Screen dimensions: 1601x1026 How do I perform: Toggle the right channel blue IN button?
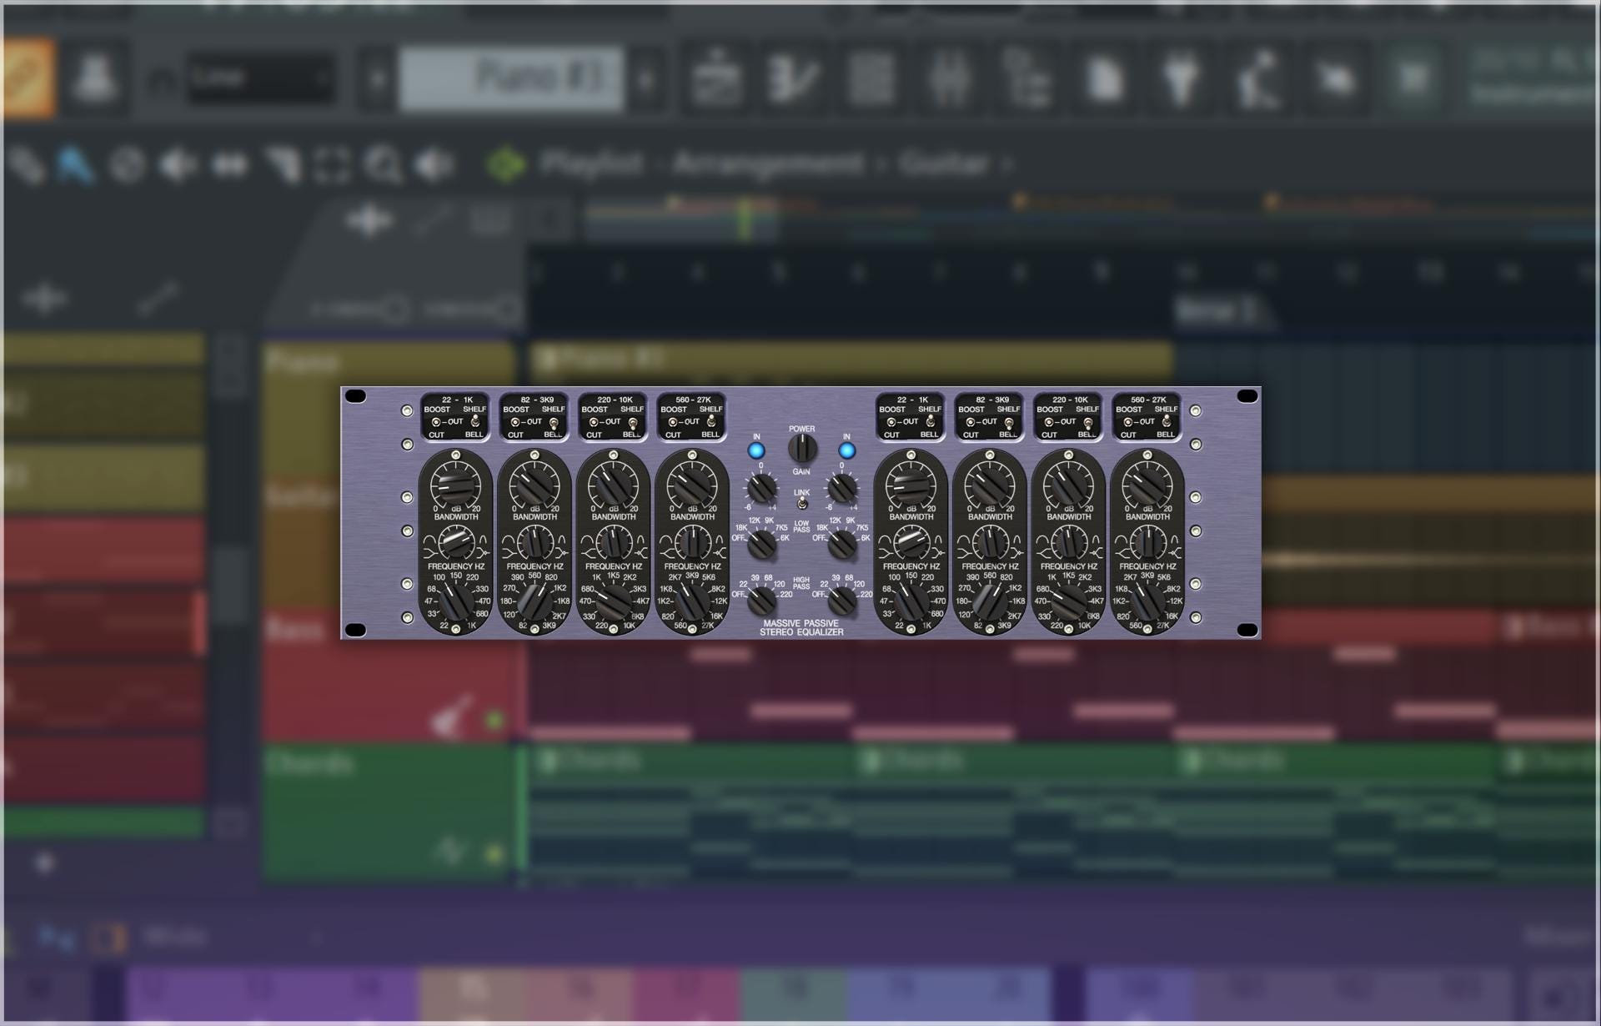pos(846,450)
